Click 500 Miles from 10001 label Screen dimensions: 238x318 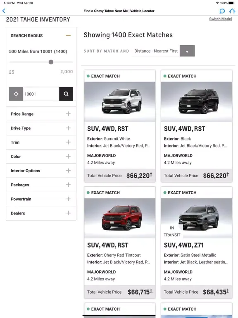click(x=38, y=51)
